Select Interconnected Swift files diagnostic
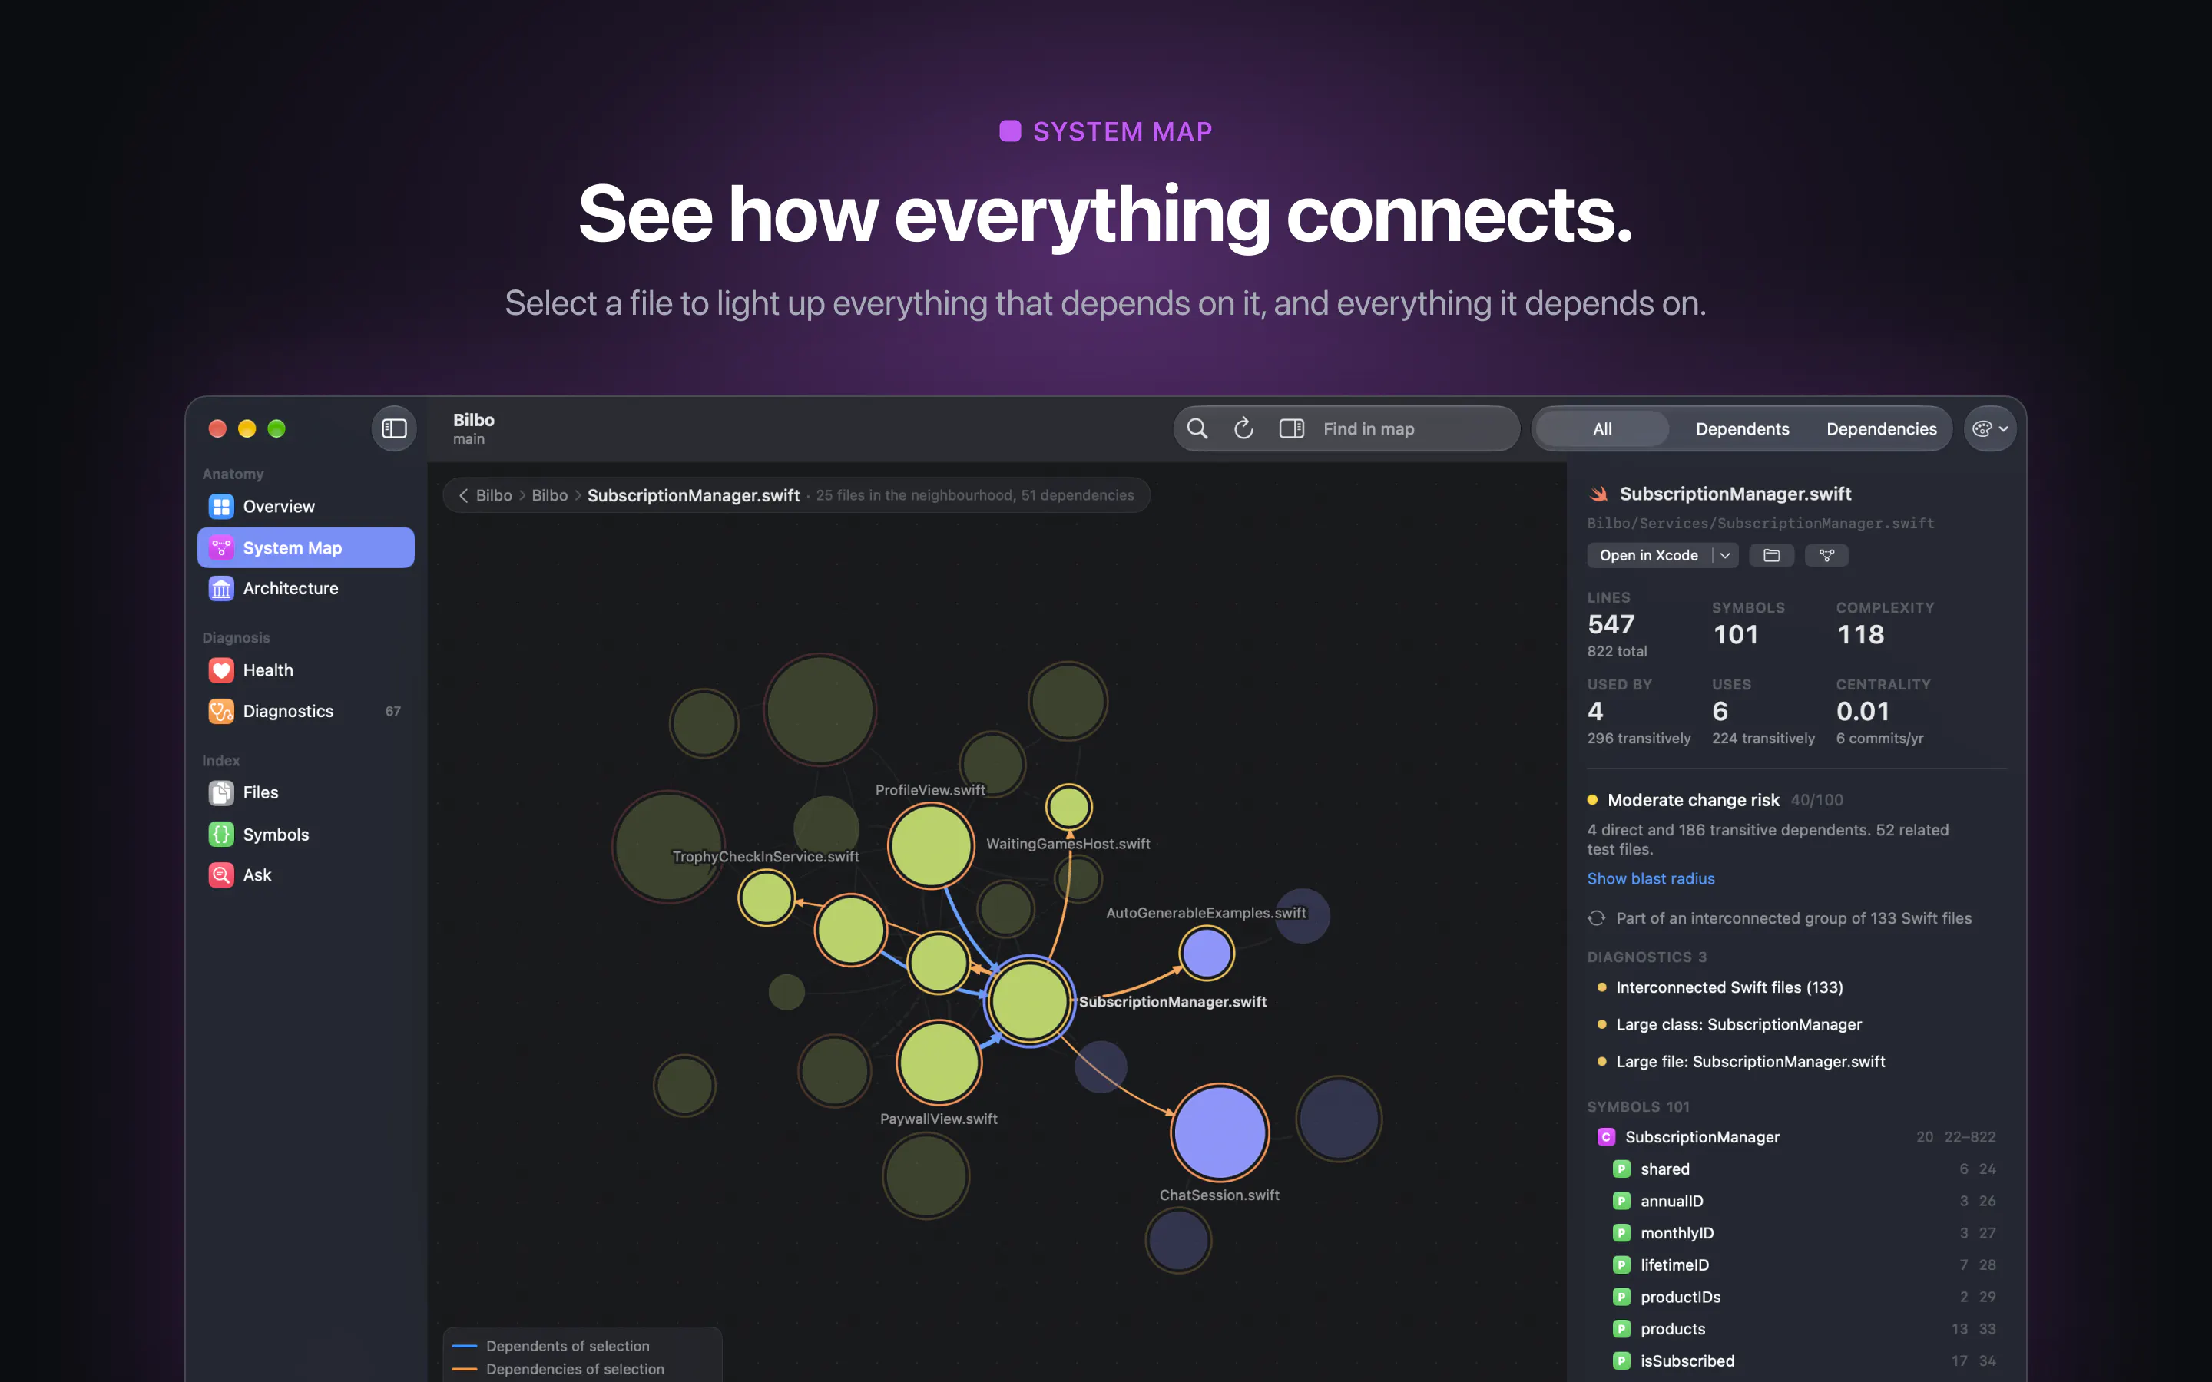 pyautogui.click(x=1730, y=987)
